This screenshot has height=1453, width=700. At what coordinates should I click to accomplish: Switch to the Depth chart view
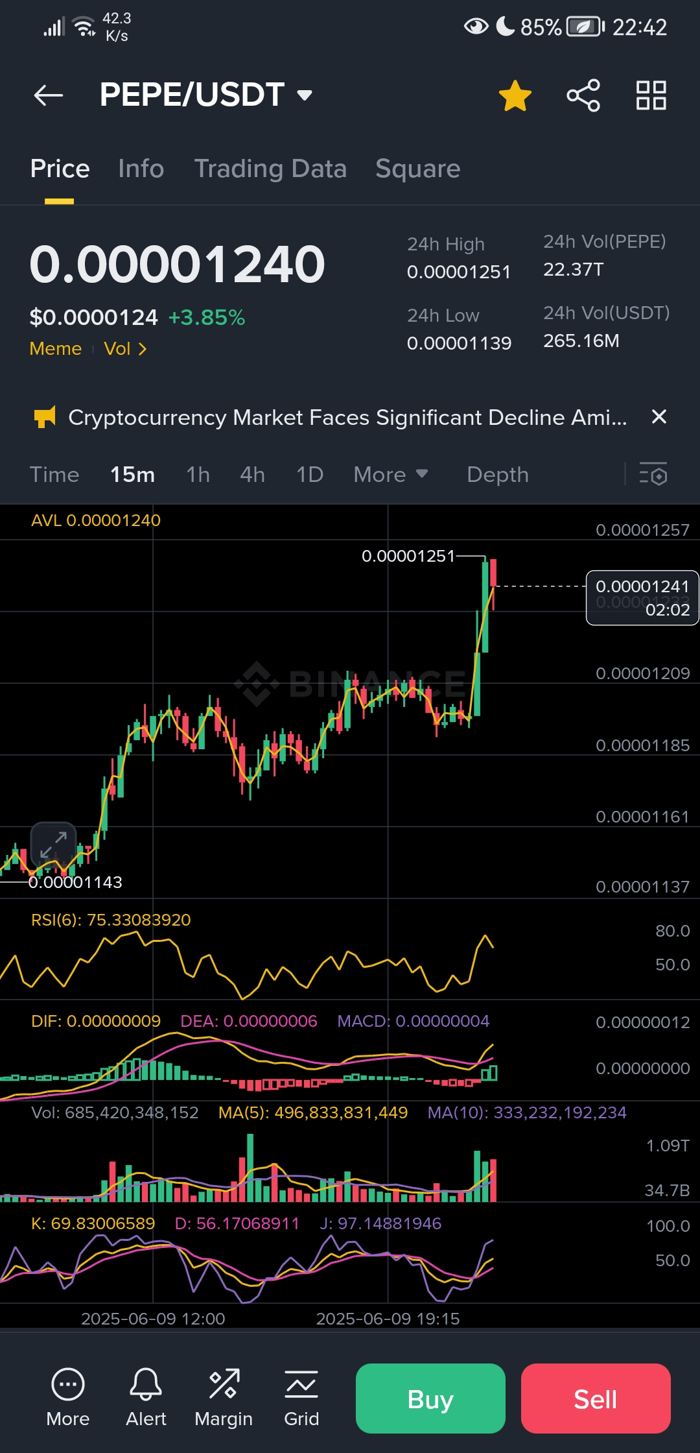498,475
